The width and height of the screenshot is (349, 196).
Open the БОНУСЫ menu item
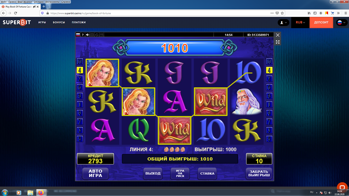[x=59, y=23]
